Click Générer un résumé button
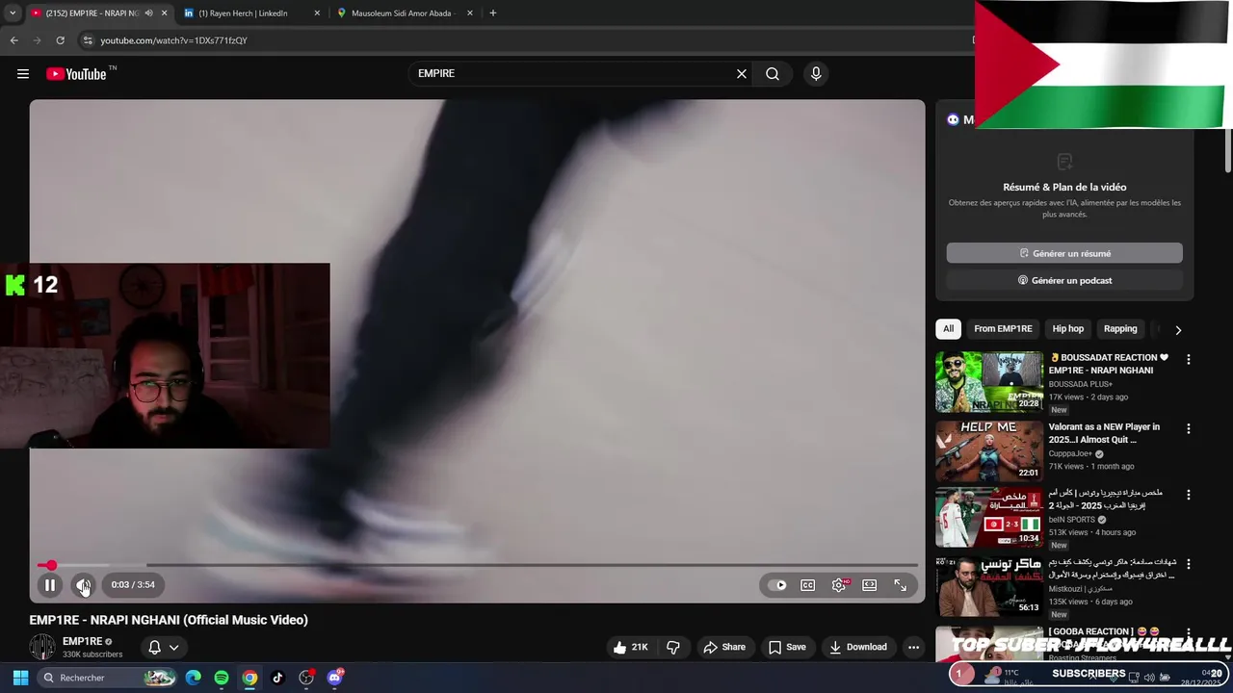Viewport: 1233px width, 693px height. (x=1064, y=253)
